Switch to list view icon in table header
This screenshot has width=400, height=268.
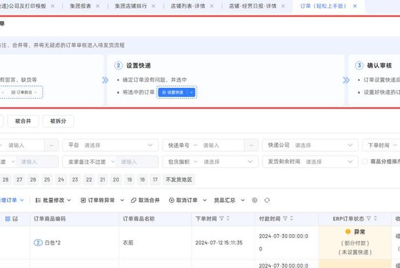click(15, 218)
